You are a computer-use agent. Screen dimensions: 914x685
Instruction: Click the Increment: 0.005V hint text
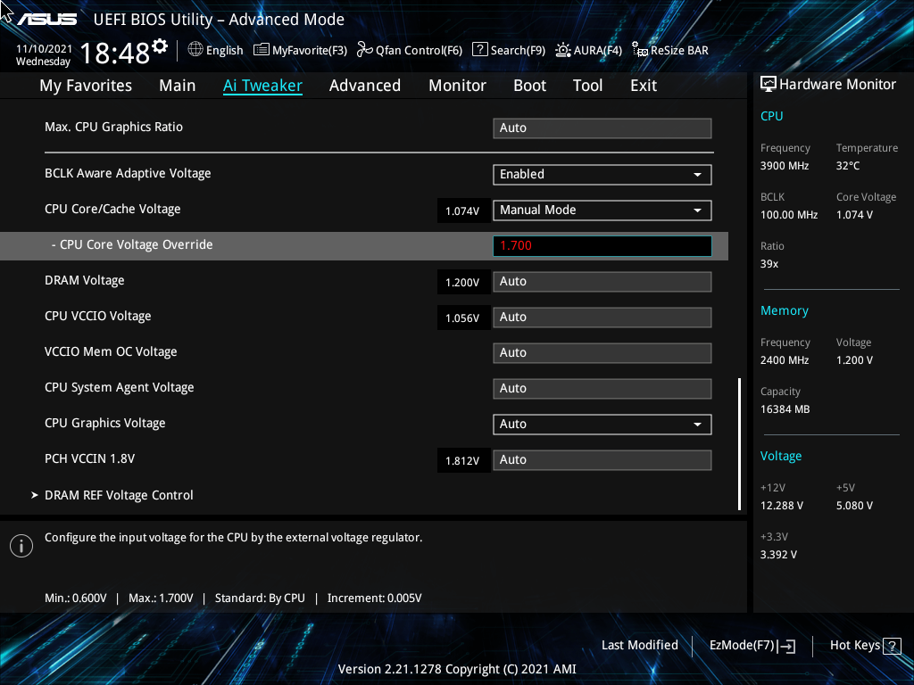(x=374, y=598)
